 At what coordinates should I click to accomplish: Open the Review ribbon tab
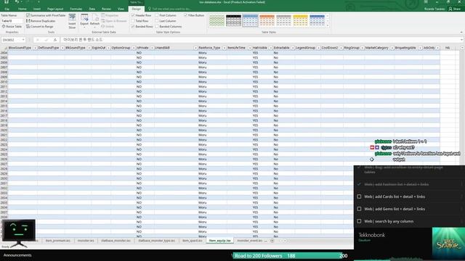tap(106, 9)
